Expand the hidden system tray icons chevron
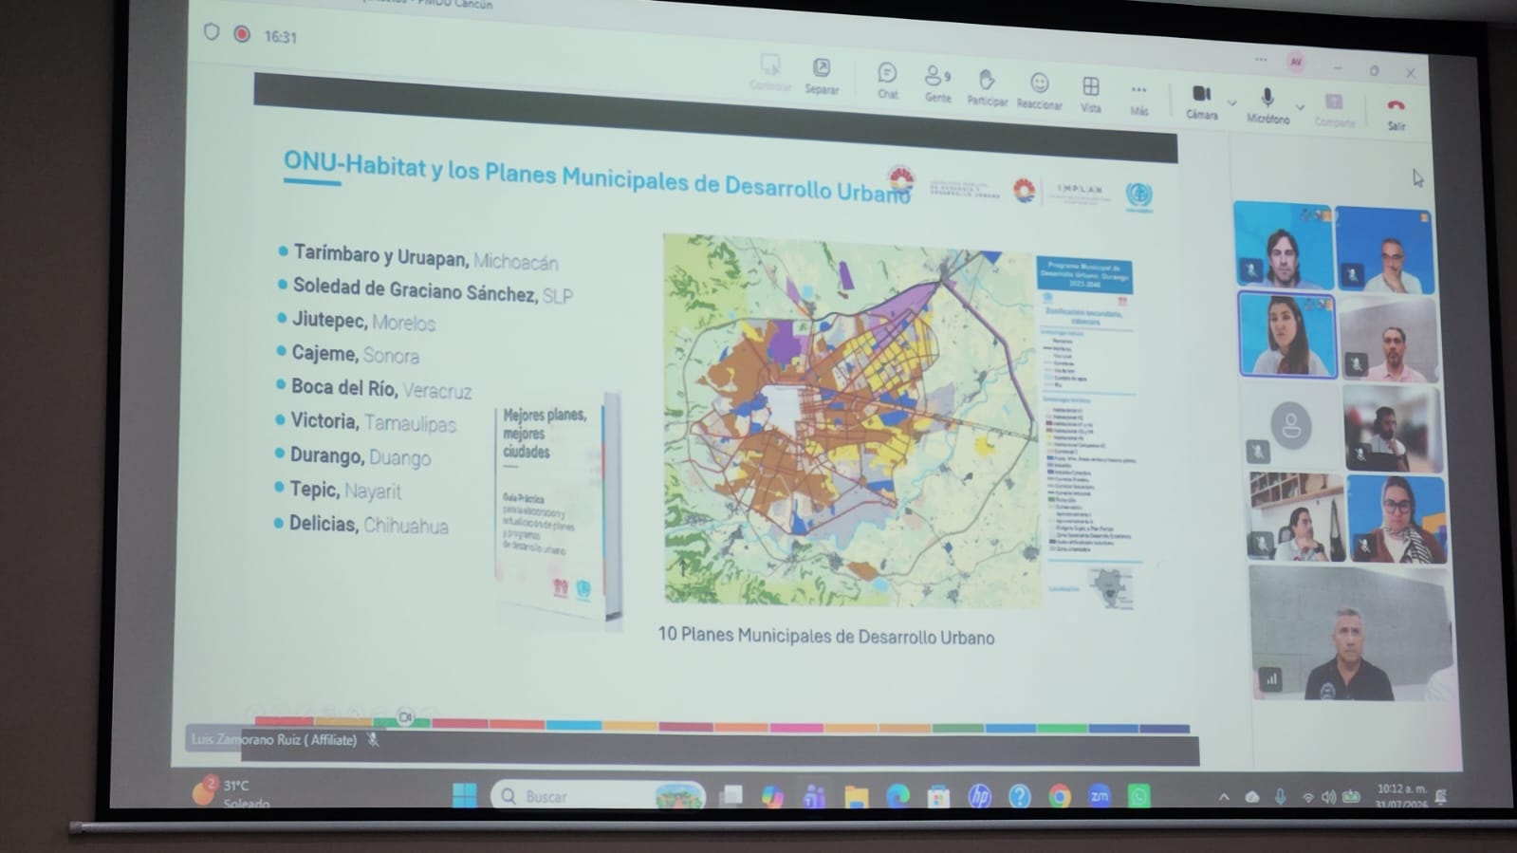The height and width of the screenshot is (853, 1517). tap(1224, 797)
